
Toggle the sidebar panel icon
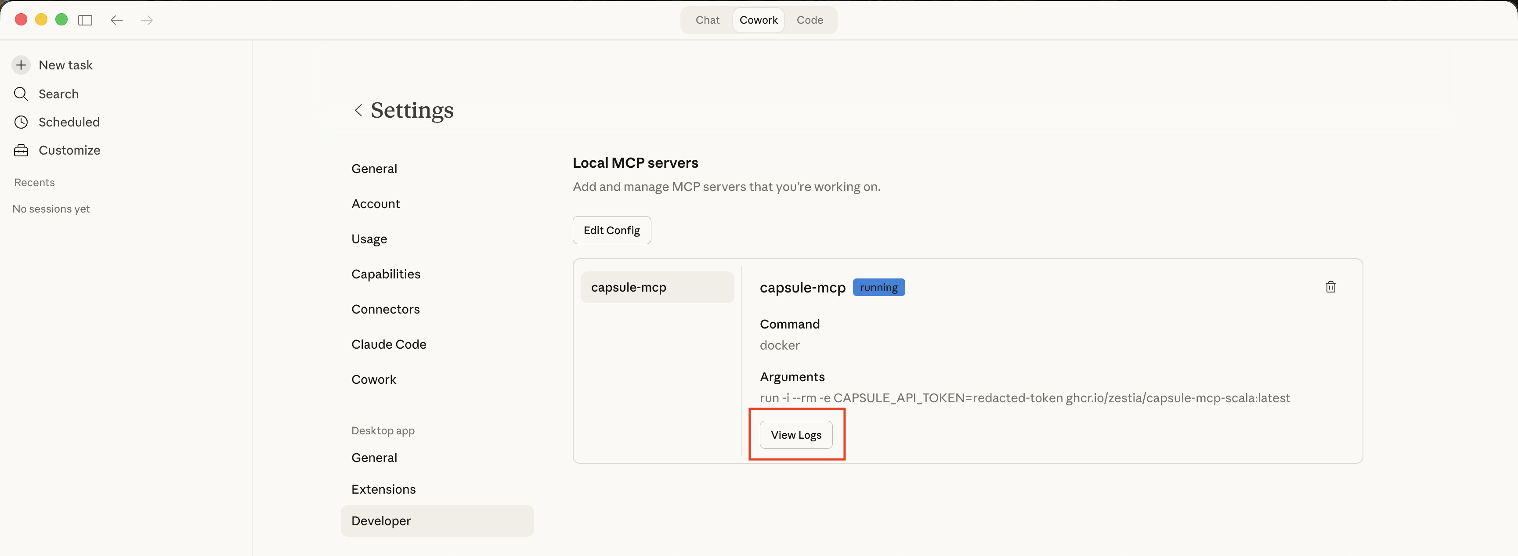(86, 20)
